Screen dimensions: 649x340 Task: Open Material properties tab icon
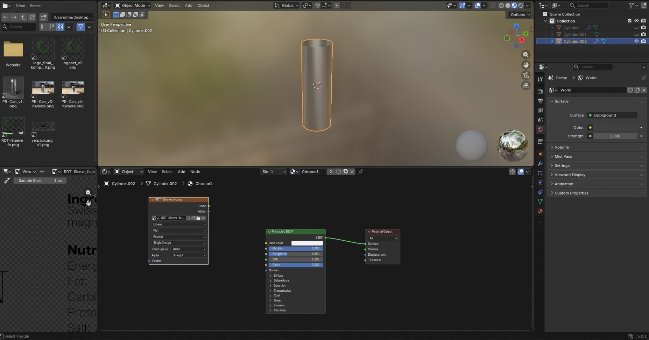540,211
